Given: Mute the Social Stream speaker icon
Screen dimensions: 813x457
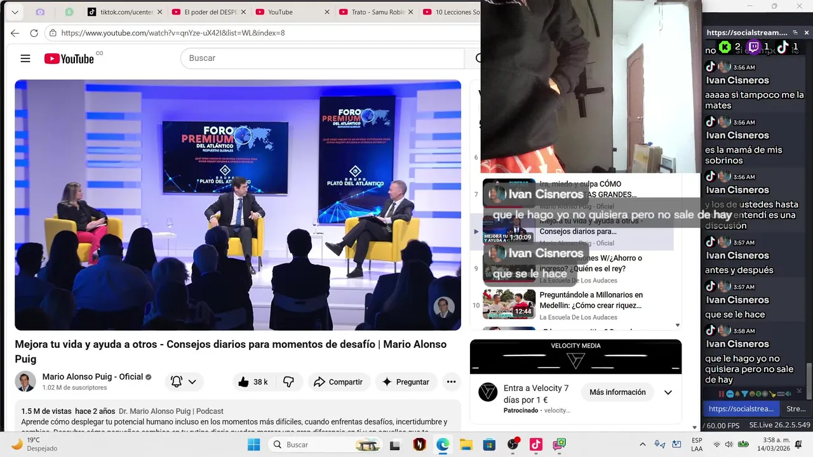Looking at the screenshot, I should [x=788, y=394].
